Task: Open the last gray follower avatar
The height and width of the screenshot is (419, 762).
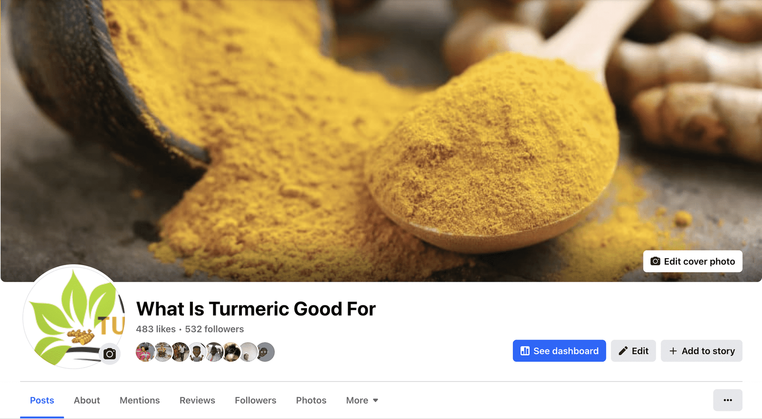Action: [x=265, y=352]
